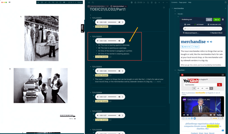The height and width of the screenshot is (134, 228).
Task: Open VOCABULARY LISTS on Vocabulary.com
Action: coord(214,25)
